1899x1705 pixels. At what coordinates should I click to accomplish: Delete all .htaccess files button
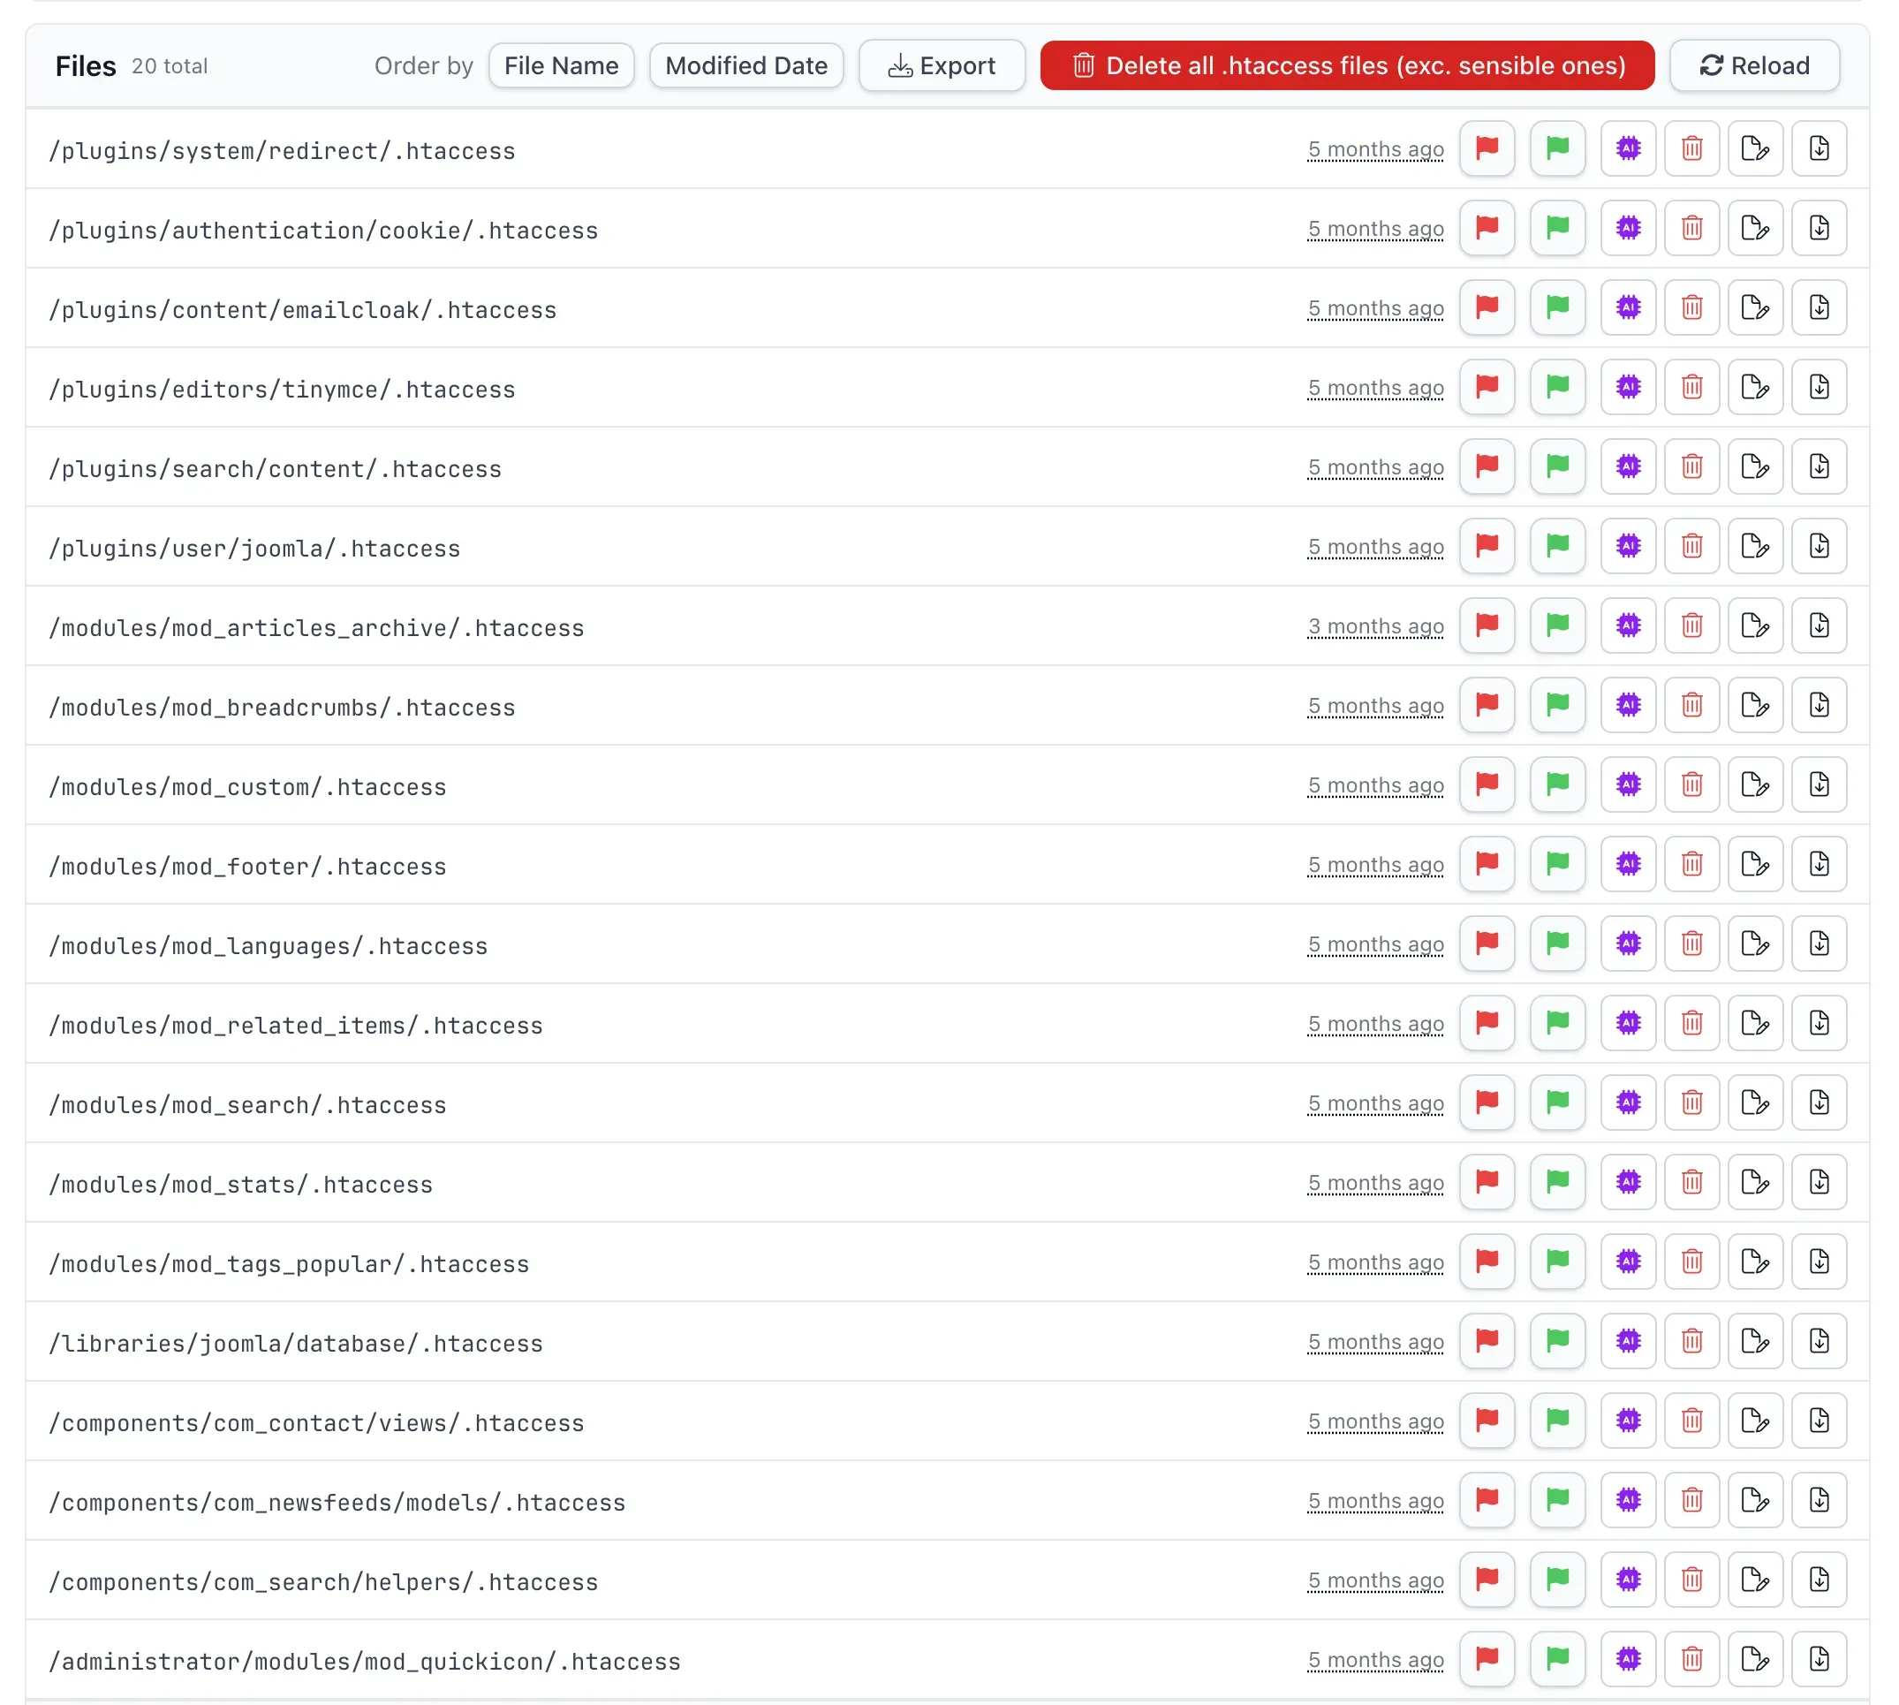(1347, 65)
